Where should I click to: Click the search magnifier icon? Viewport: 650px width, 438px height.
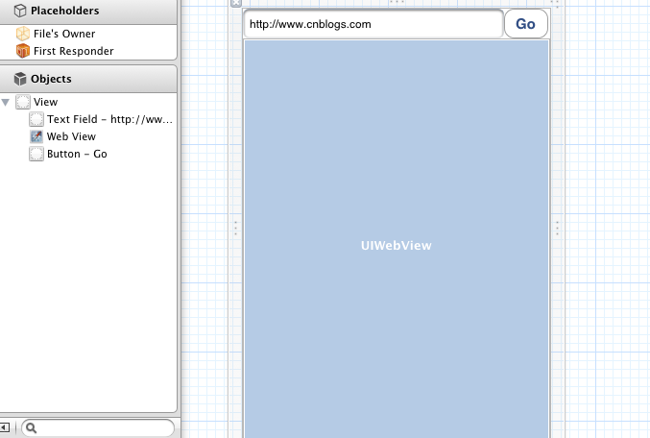(x=32, y=428)
